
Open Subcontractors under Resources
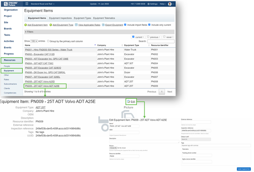tap(10, 84)
